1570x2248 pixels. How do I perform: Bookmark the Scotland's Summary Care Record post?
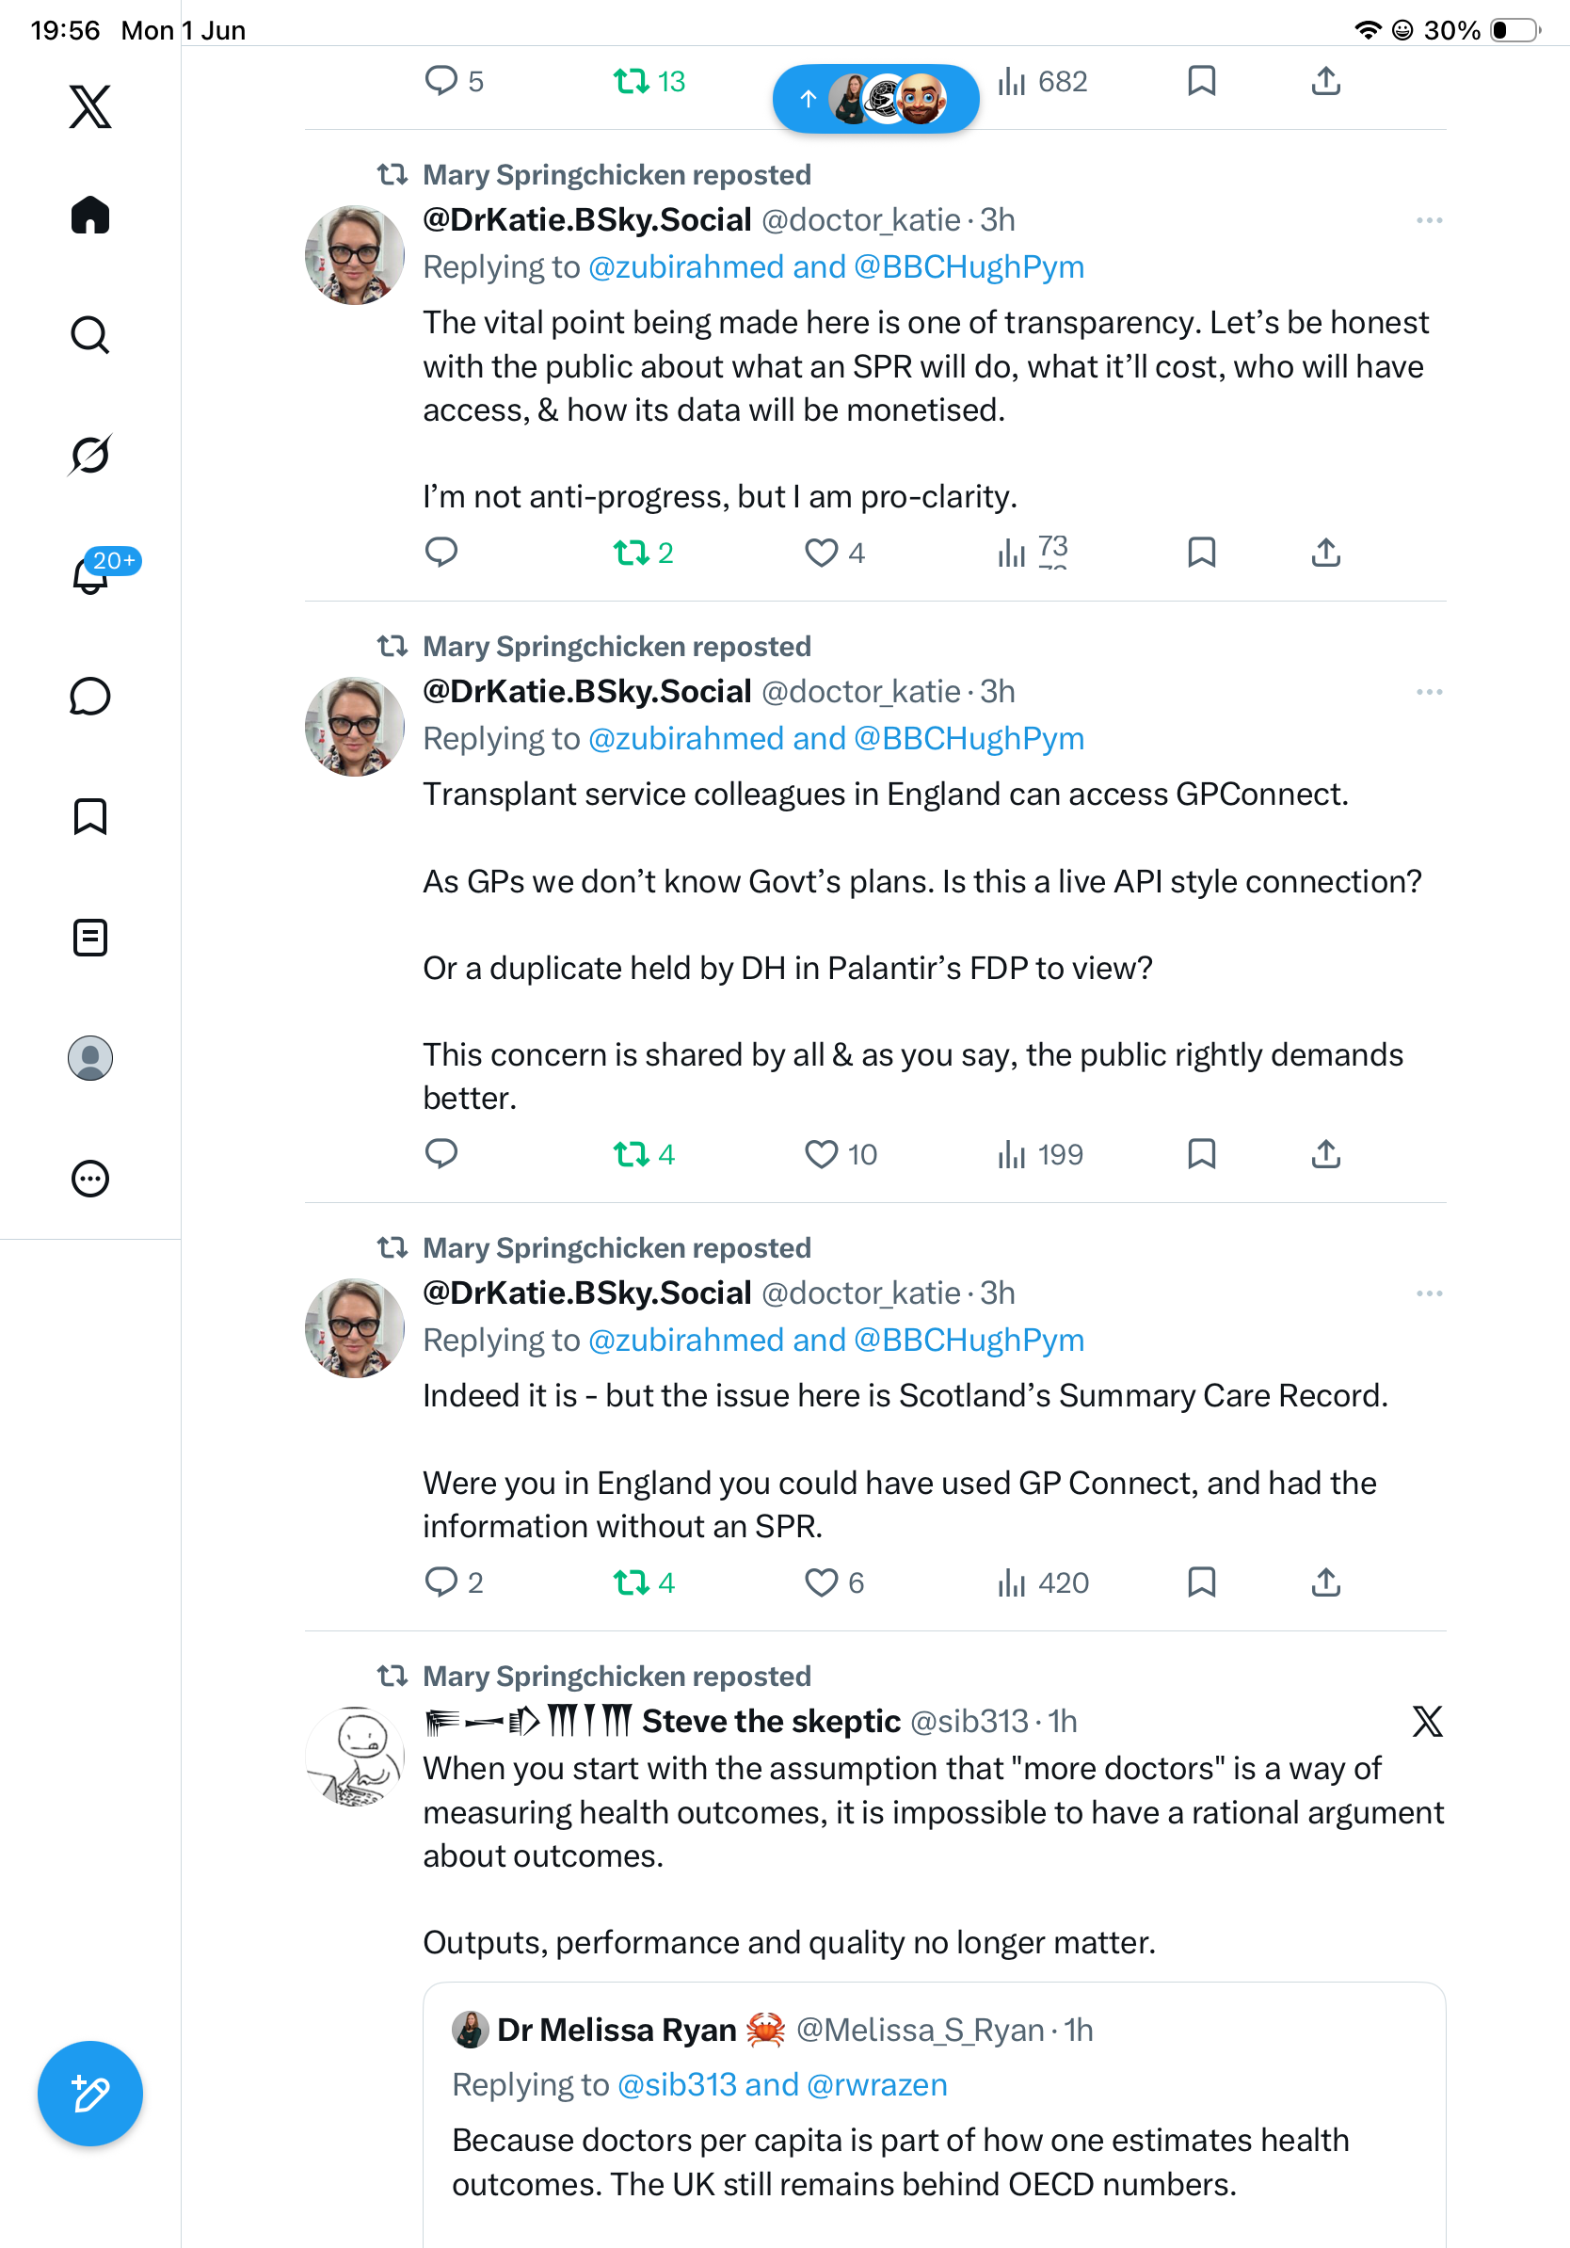[1201, 1582]
